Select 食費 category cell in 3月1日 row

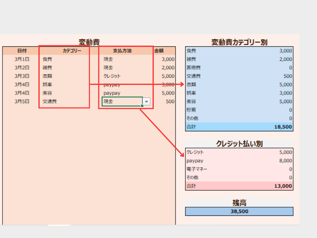48,59
